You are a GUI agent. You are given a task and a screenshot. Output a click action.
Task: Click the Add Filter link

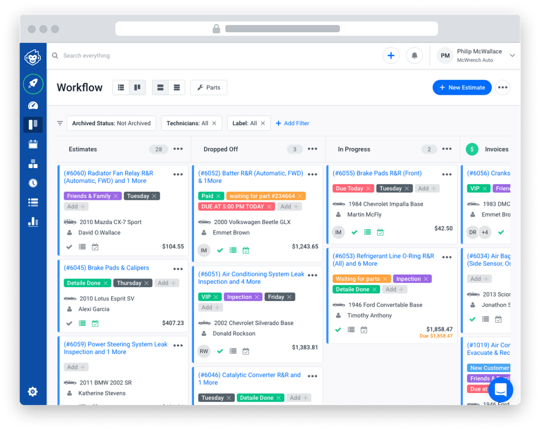click(x=292, y=123)
